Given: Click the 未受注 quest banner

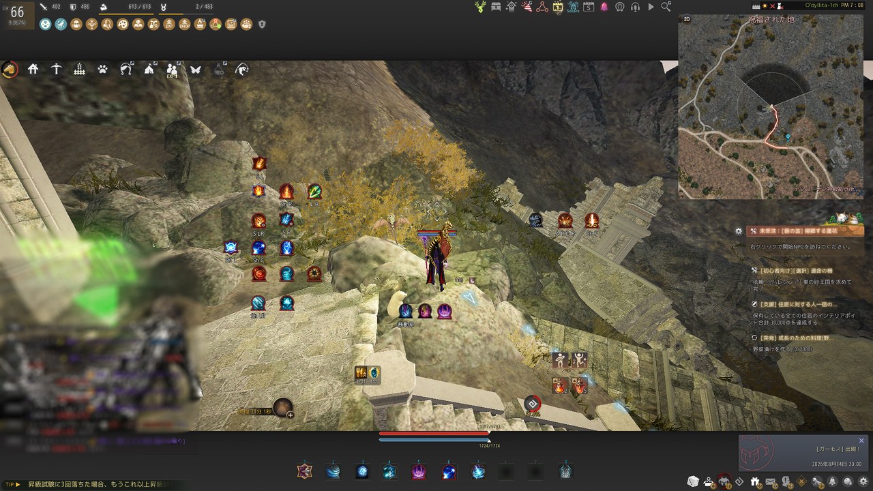Looking at the screenshot, I should pyautogui.click(x=805, y=231).
